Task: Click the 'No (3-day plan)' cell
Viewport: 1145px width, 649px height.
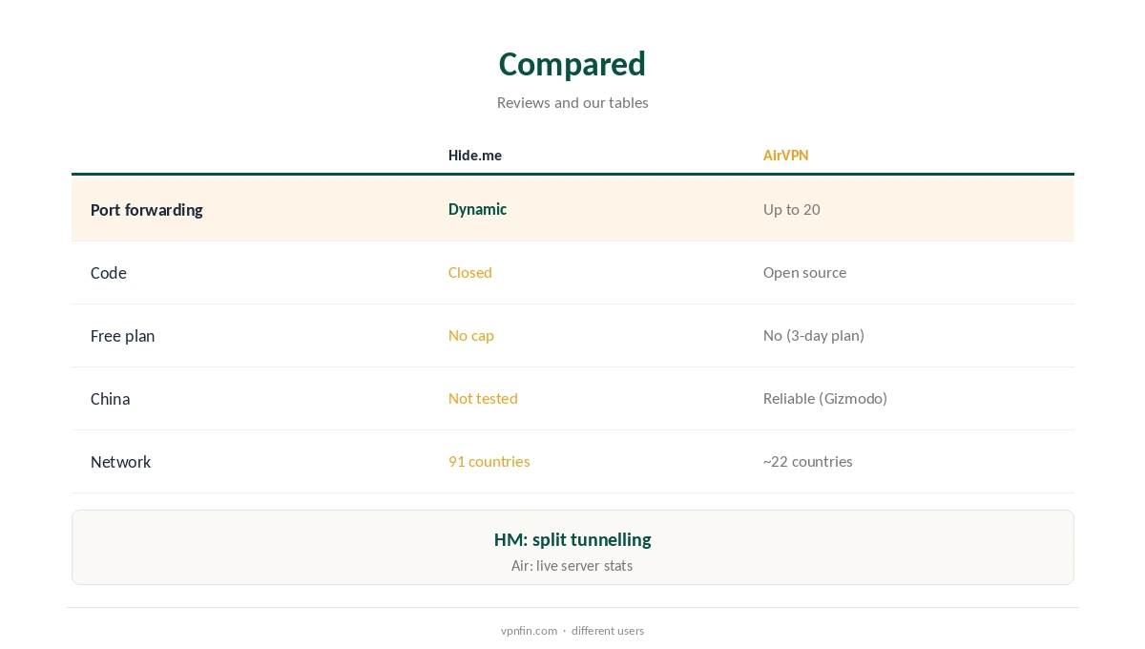Action: pyautogui.click(x=814, y=335)
